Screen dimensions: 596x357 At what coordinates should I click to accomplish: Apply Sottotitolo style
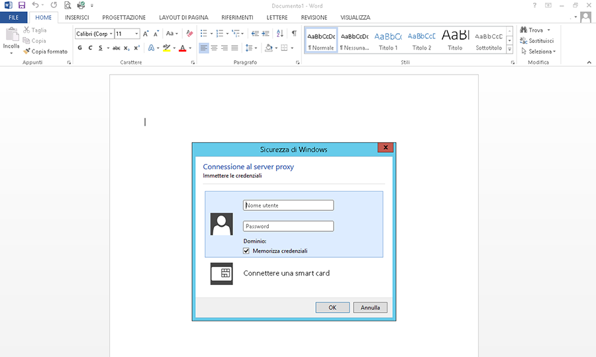coord(489,40)
